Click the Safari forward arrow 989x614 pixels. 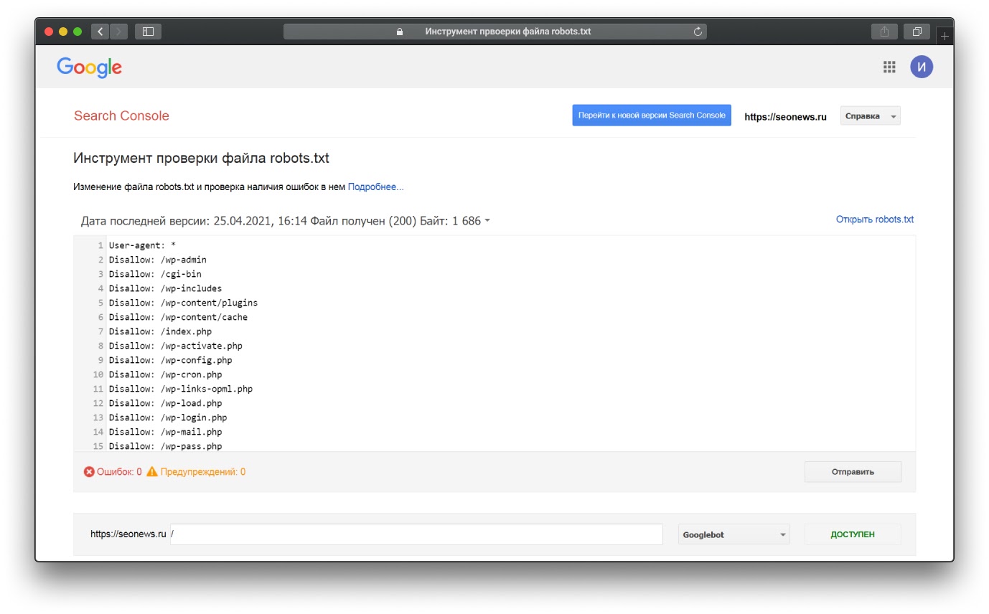click(118, 32)
